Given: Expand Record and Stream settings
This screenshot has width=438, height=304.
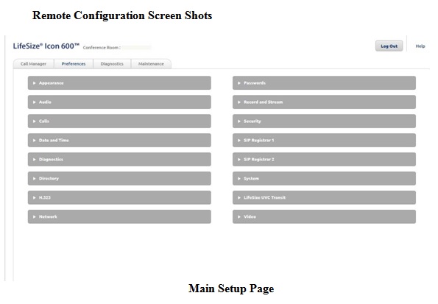Looking at the screenshot, I should coord(324,102).
